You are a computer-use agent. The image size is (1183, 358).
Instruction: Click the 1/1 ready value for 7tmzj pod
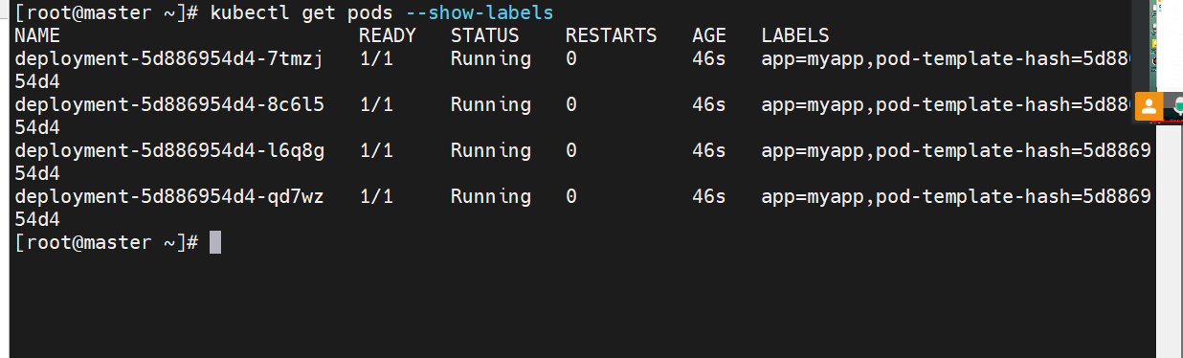376,58
